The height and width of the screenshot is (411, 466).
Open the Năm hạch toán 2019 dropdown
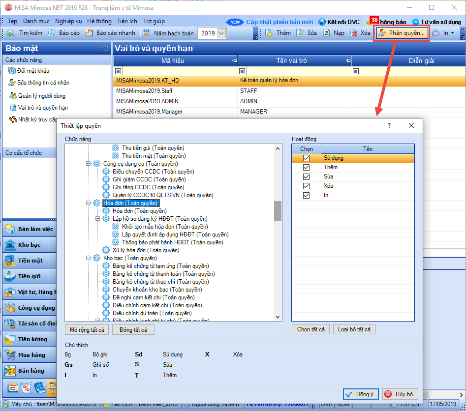pos(221,33)
